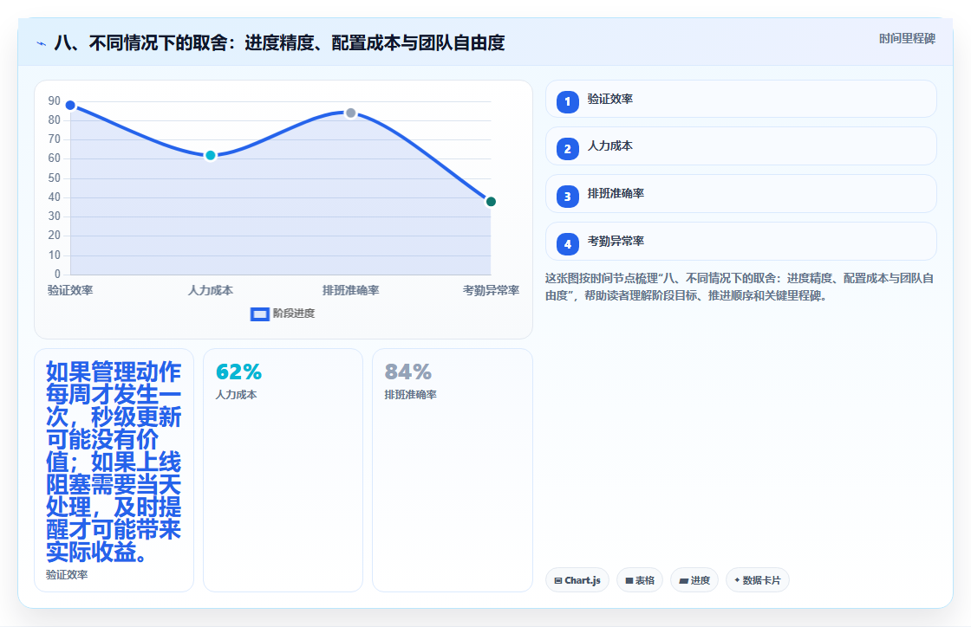Screen dimensions: 971x627
Task: Click the 时间里程碑 label at top right
Action: pyautogui.click(x=907, y=39)
